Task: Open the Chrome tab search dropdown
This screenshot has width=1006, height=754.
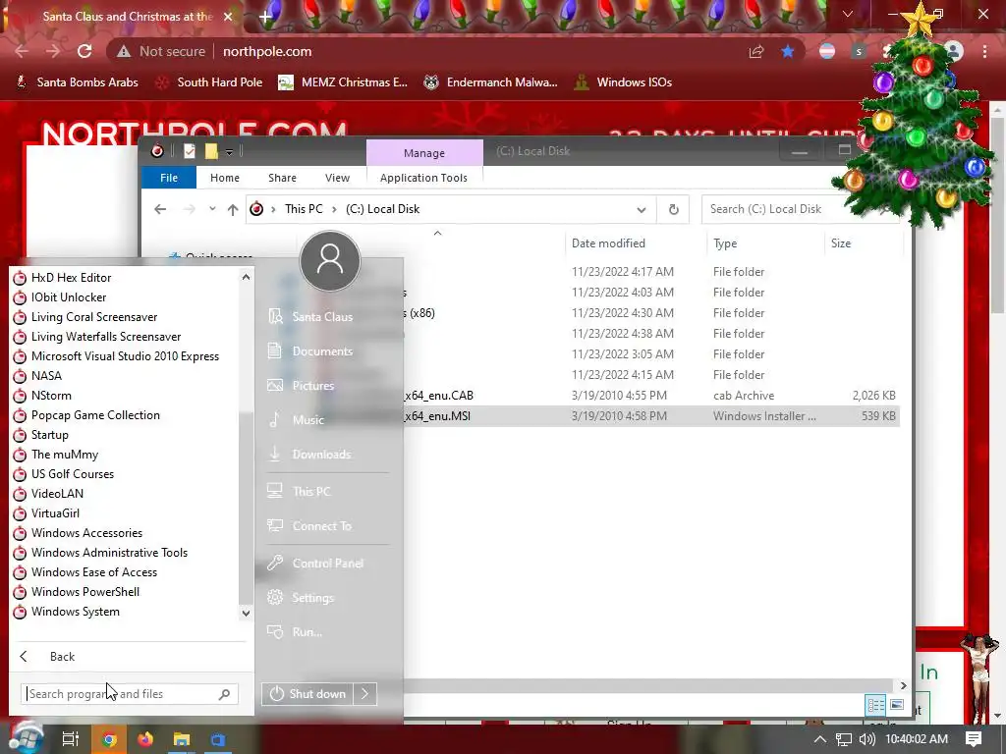Action: click(x=847, y=14)
